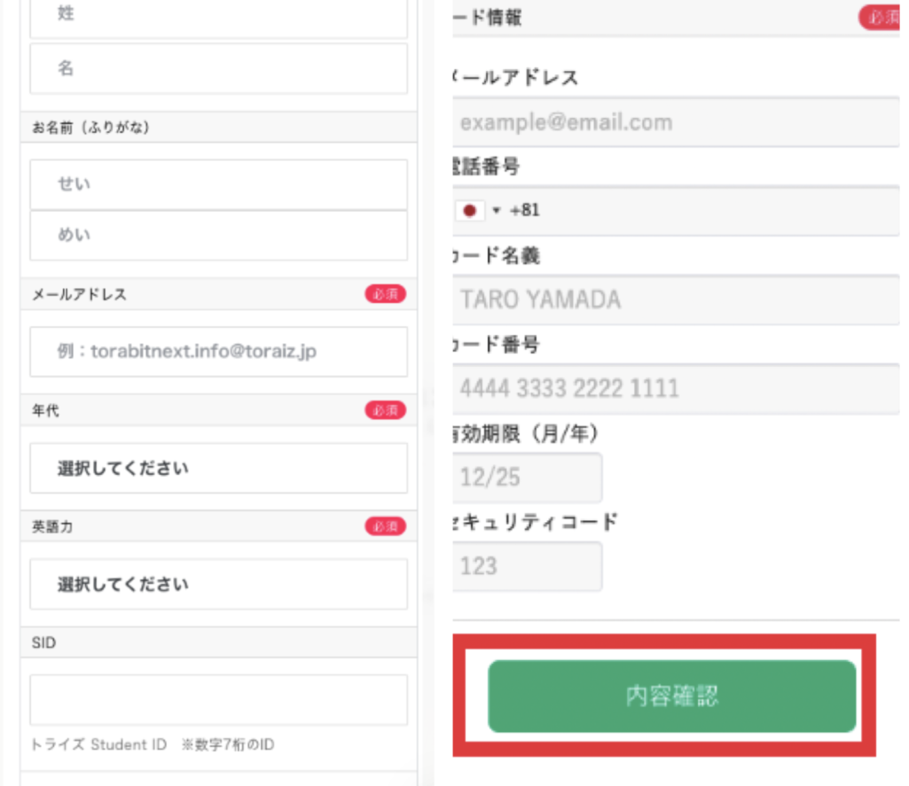
Task: Click the 必須 badge beside メールアドレス
Action: click(385, 294)
